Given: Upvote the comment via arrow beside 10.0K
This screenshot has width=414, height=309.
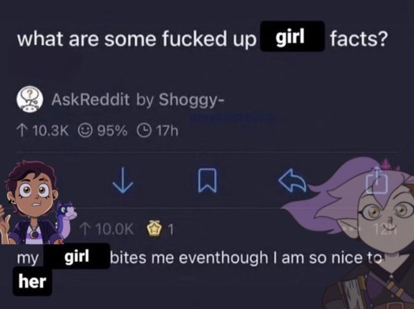Looking at the screenshot, I should [x=85, y=229].
